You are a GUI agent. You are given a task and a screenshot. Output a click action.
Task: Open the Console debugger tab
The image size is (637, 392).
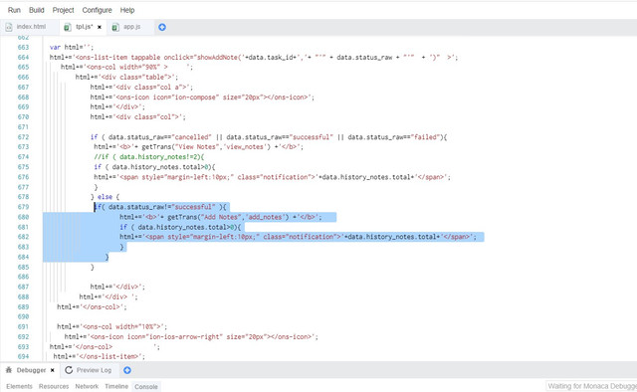pos(146,387)
